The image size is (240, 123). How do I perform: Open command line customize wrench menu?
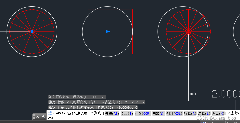pyautogui.click(x=44, y=117)
